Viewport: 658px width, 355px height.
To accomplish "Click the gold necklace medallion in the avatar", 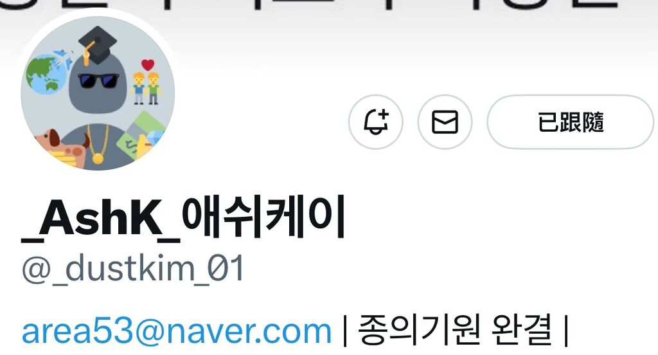I will click(x=98, y=158).
